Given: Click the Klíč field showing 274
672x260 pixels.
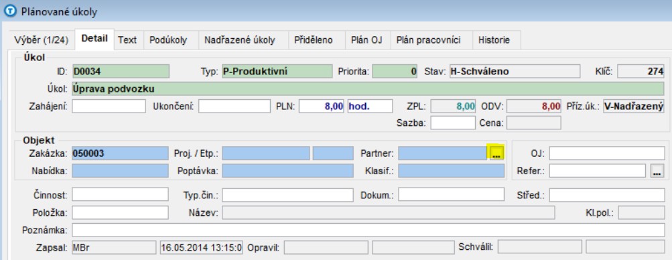Looking at the screenshot, I should pyautogui.click(x=641, y=72).
